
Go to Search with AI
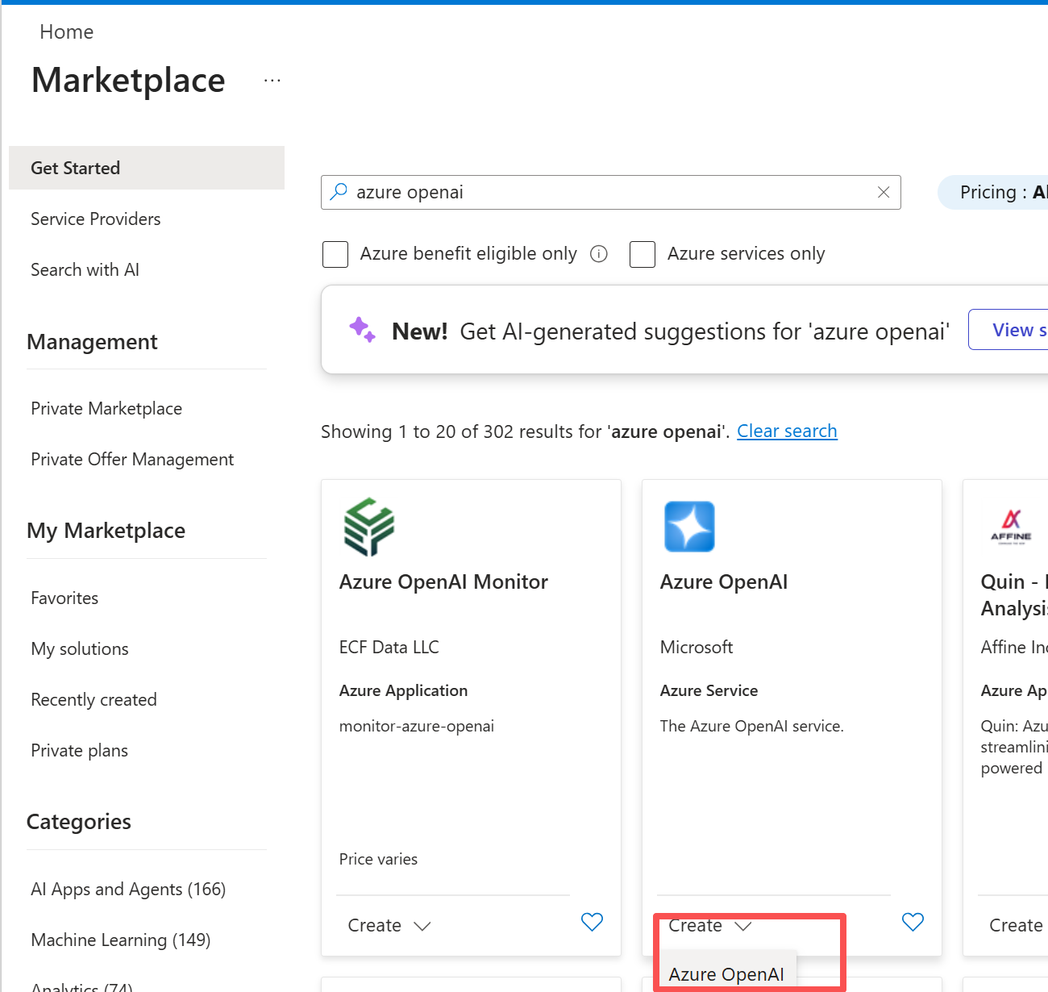(x=85, y=269)
